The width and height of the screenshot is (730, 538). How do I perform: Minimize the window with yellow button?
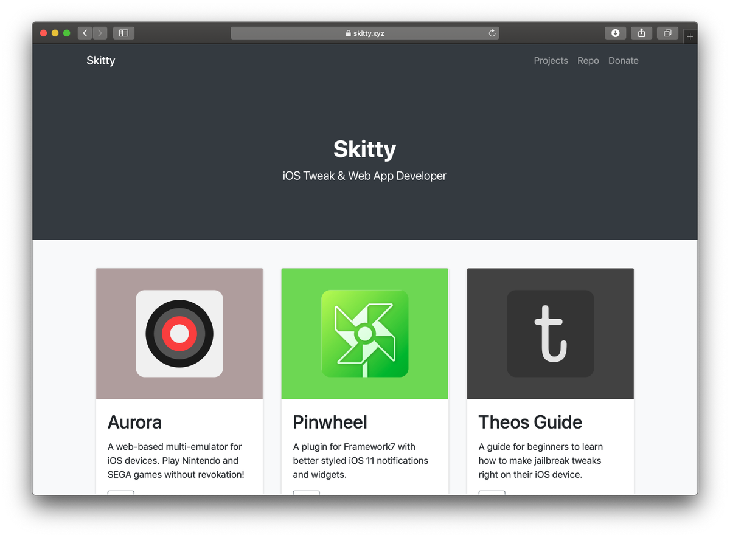pos(55,33)
